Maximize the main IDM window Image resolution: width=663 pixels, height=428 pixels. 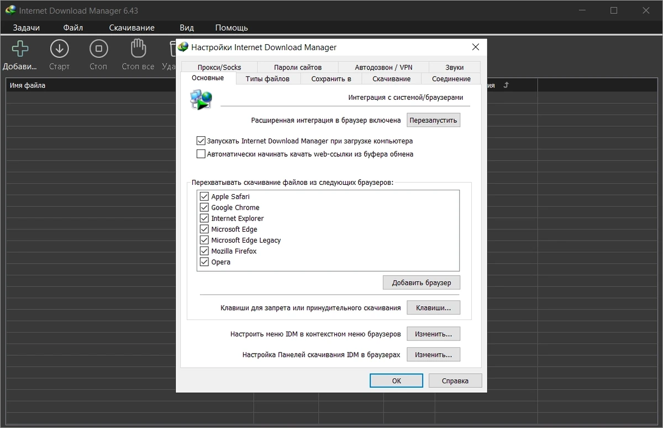tap(614, 10)
